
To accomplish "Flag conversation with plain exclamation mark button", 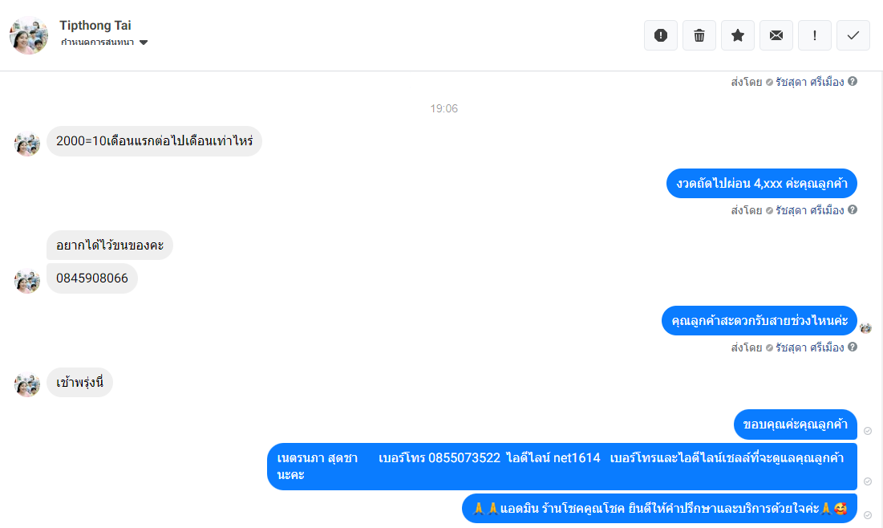I will coord(814,35).
